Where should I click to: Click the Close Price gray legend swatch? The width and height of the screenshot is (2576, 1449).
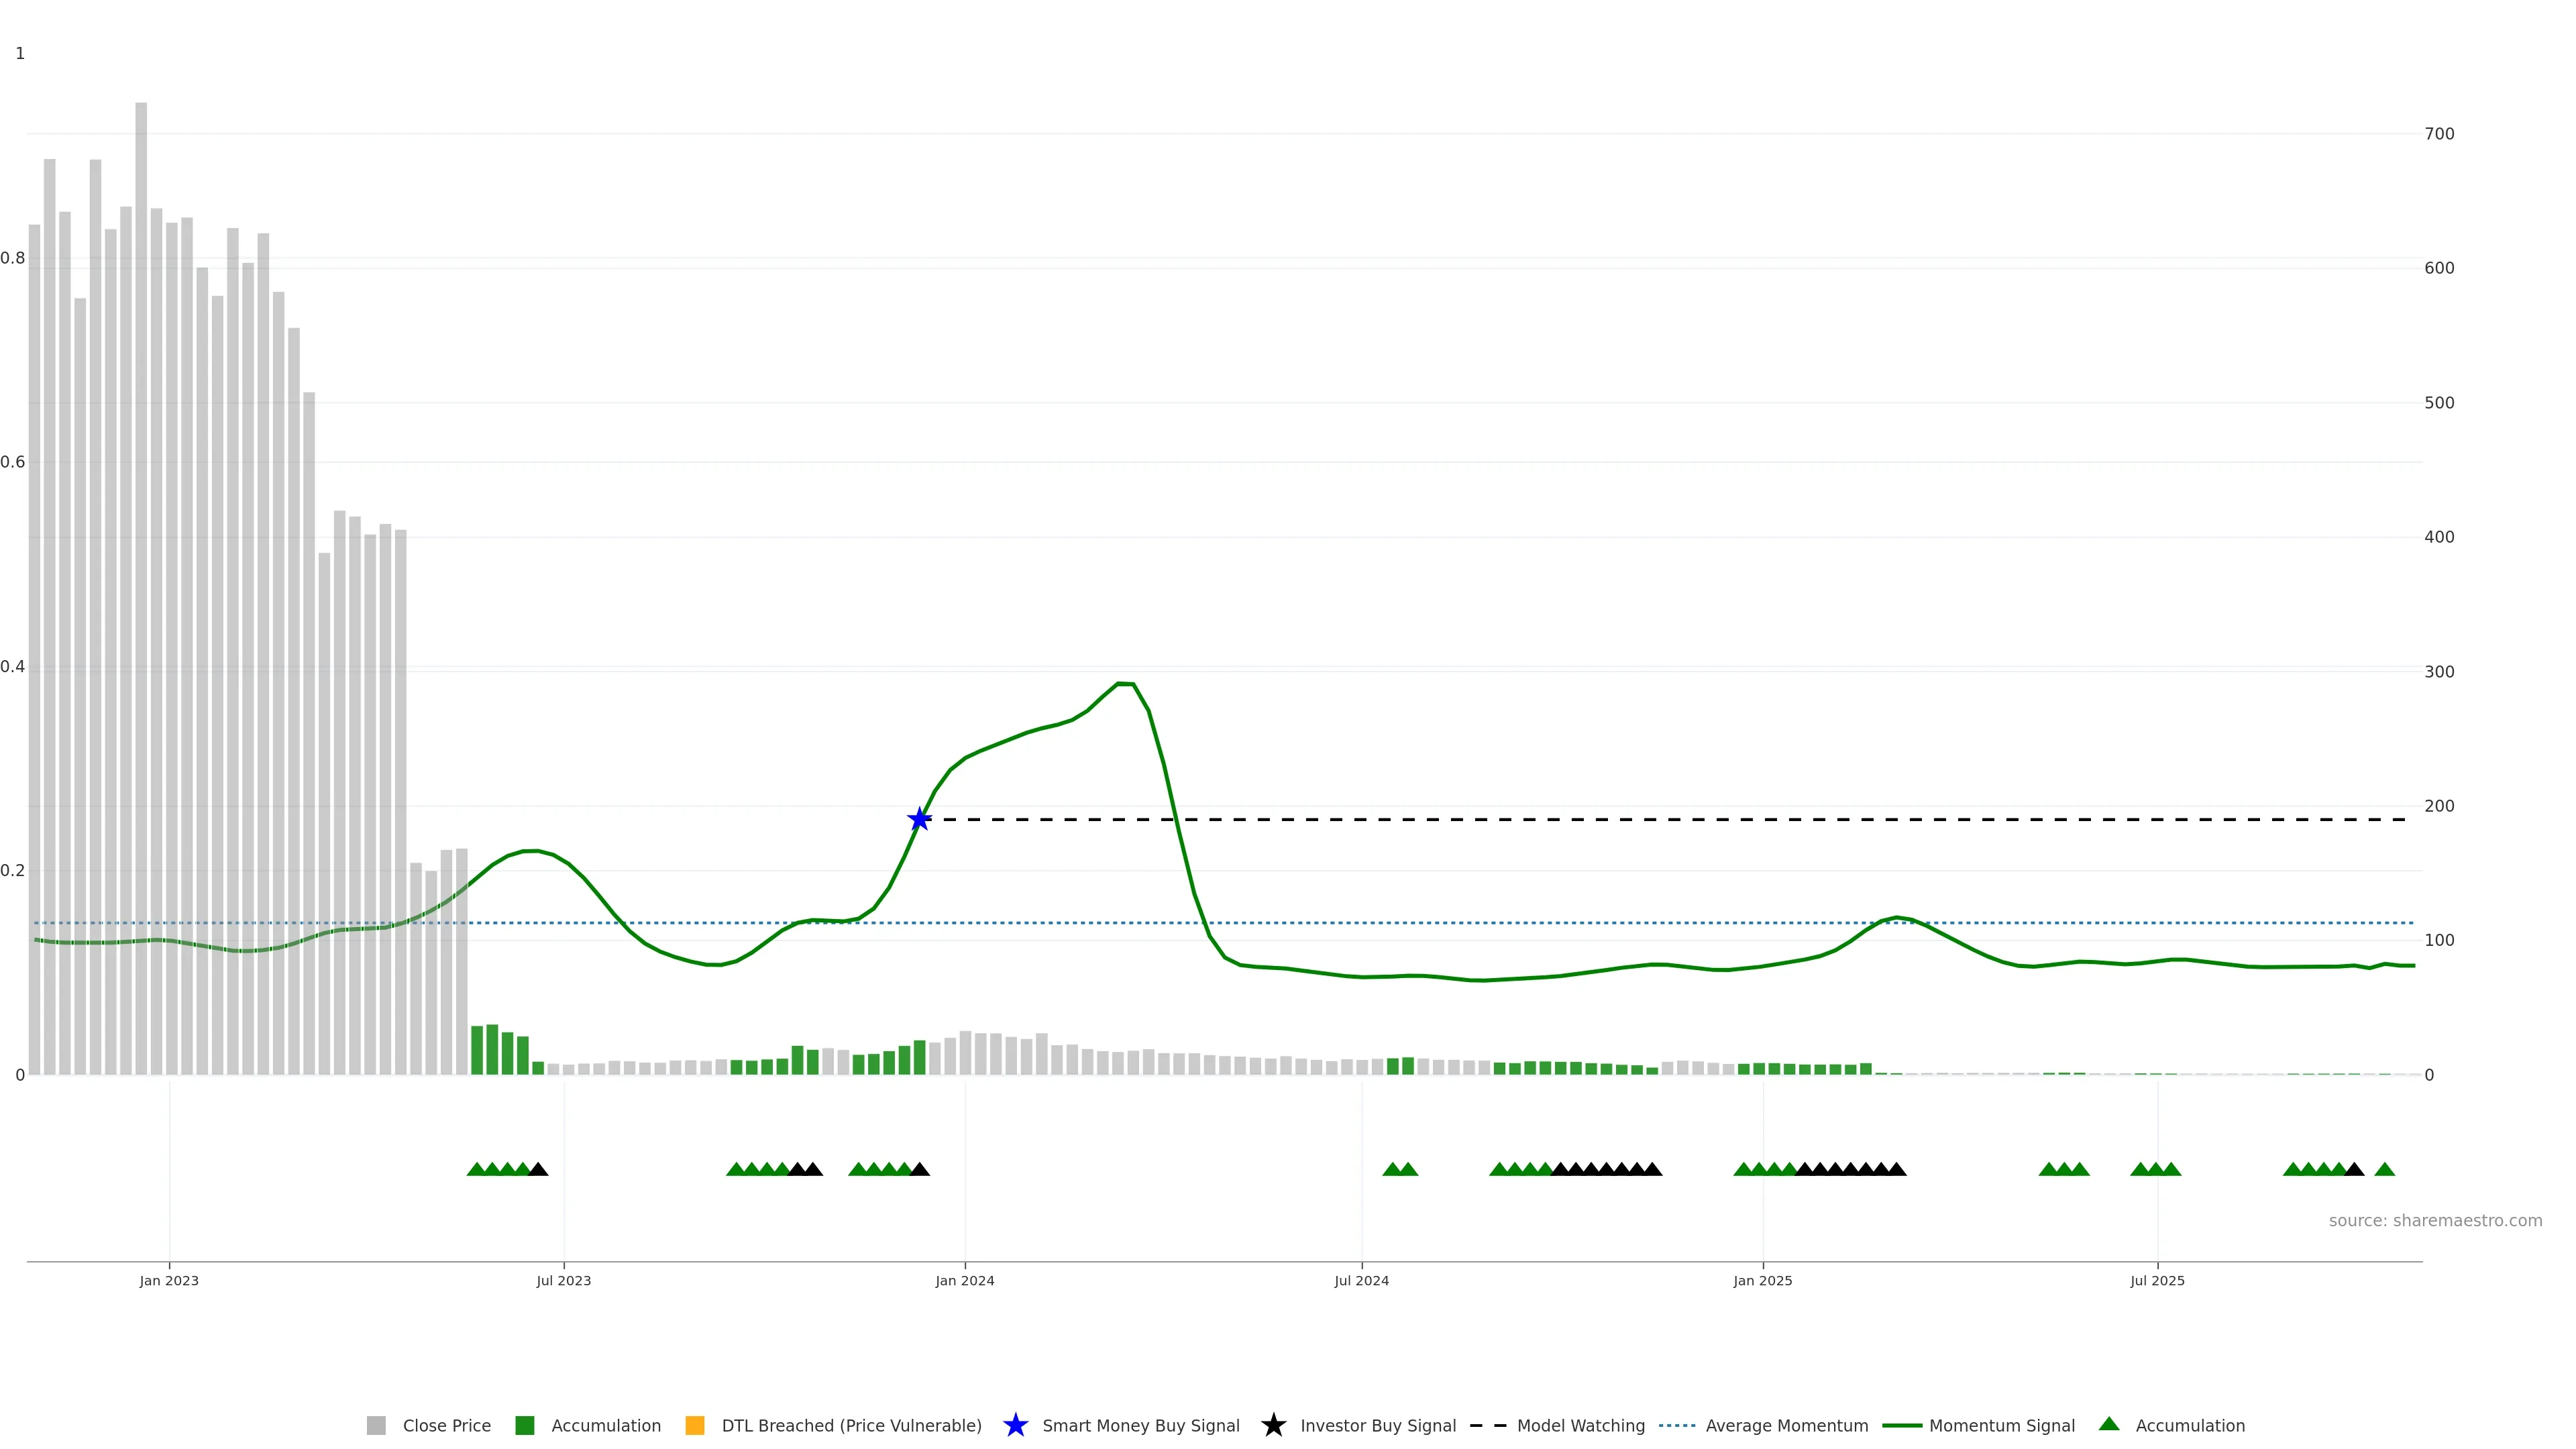tap(376, 1426)
